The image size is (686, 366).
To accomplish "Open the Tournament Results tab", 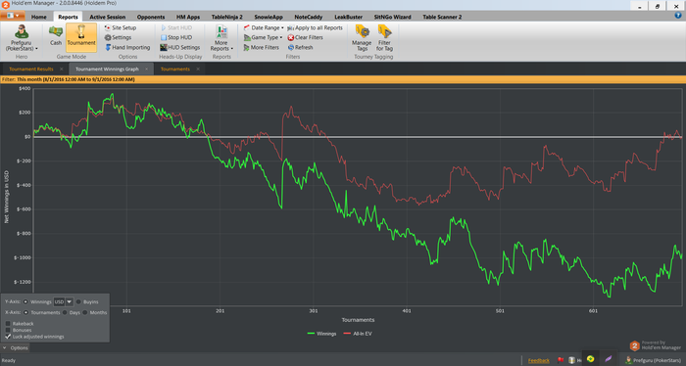I will [31, 69].
